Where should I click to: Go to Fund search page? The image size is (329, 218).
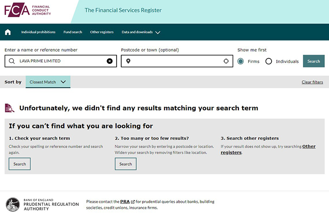click(73, 32)
